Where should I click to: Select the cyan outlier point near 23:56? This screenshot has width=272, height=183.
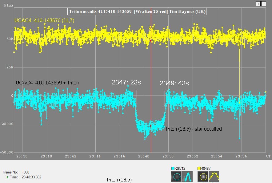240,139
